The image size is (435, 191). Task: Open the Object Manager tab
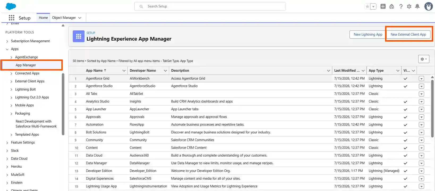[64, 18]
